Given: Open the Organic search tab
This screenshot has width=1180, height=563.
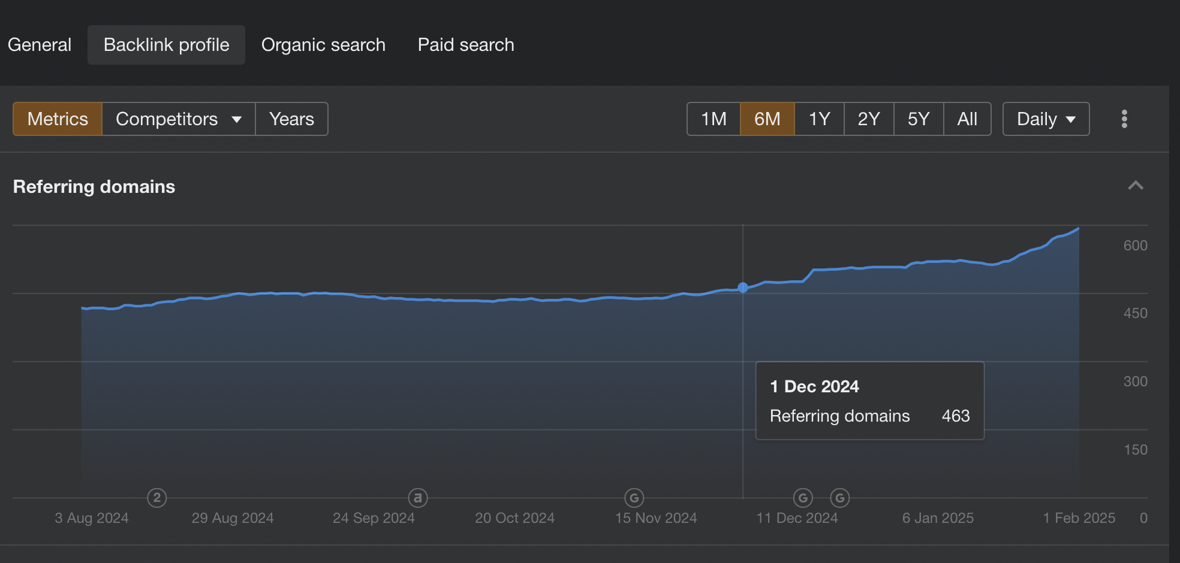Looking at the screenshot, I should [x=323, y=45].
